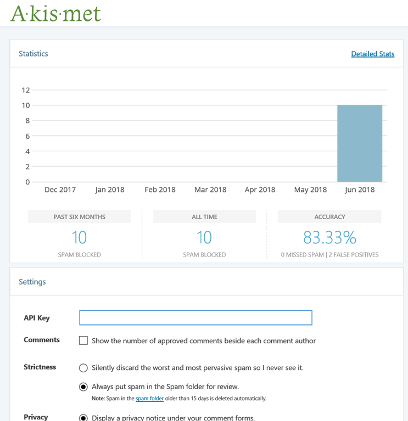Click the May 2018 axis label
This screenshot has width=408, height=421.
point(310,190)
